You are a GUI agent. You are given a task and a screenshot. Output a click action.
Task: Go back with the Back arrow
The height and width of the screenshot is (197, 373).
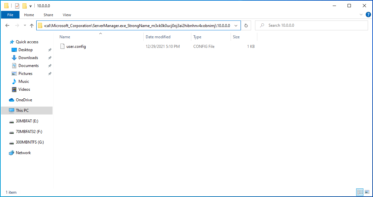click(7, 25)
